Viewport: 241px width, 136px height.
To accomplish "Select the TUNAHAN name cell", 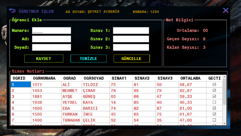I will click(x=71, y=120).
